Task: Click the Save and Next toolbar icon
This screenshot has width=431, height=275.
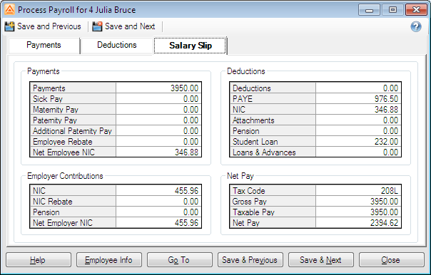Action: (x=97, y=26)
